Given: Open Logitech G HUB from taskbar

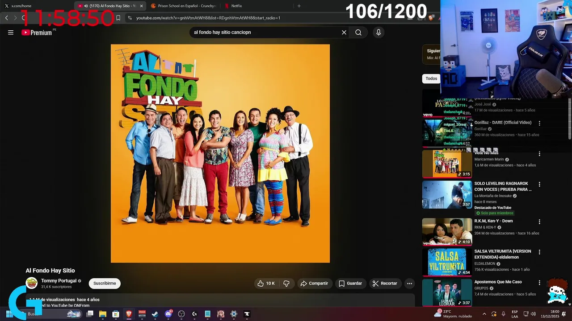Looking at the screenshot, I should click(194, 314).
